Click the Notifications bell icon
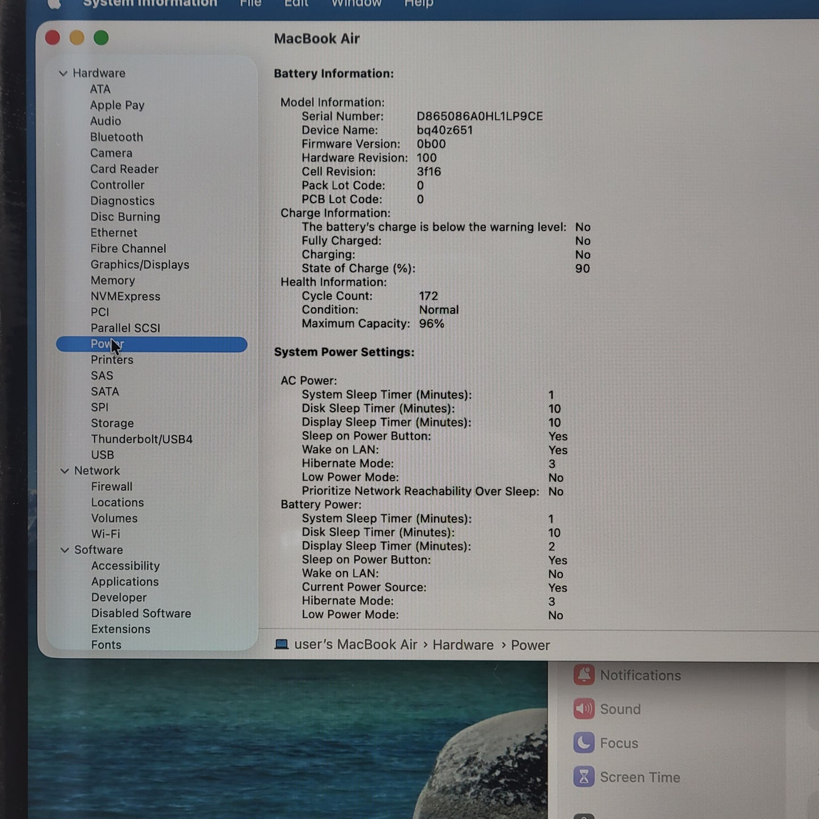 coord(584,675)
